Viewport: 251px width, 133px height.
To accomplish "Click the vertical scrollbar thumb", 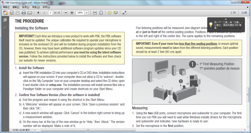I will tap(248, 95).
